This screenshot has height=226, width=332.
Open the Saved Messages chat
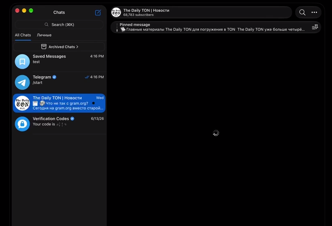[59, 61]
